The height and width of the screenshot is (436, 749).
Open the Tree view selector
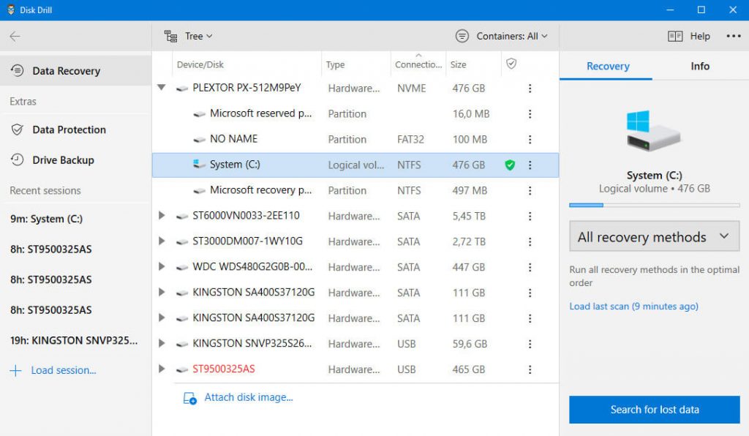[x=189, y=36]
